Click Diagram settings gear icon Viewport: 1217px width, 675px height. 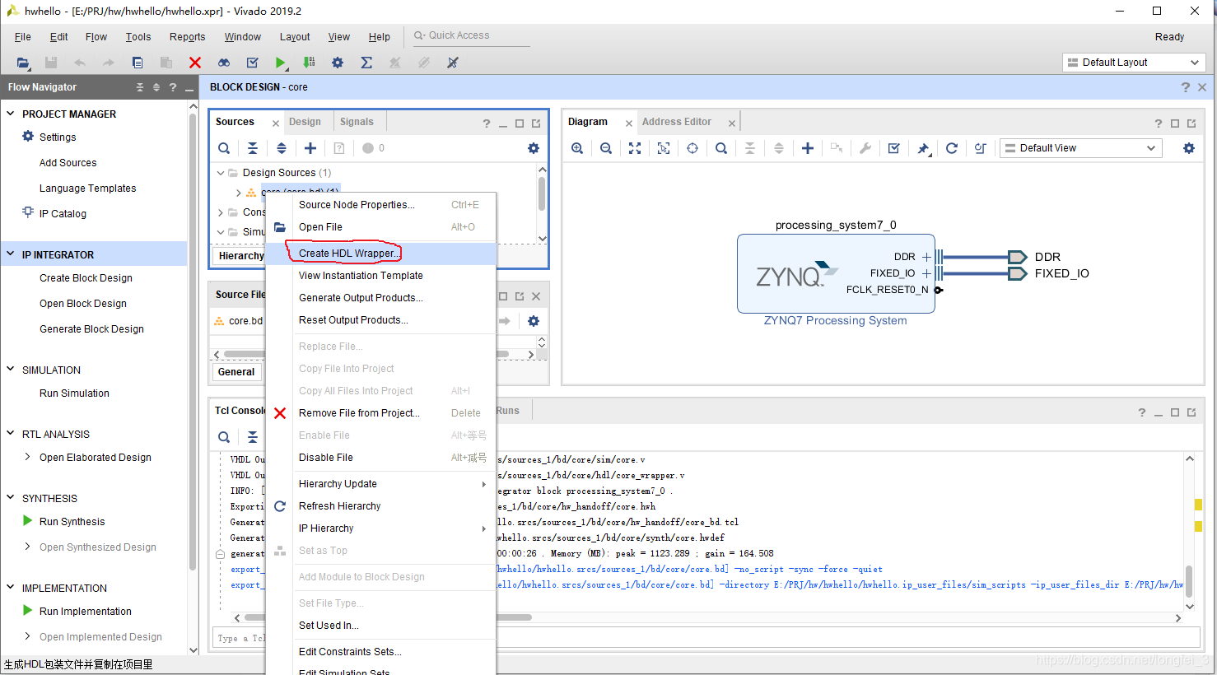1189,148
